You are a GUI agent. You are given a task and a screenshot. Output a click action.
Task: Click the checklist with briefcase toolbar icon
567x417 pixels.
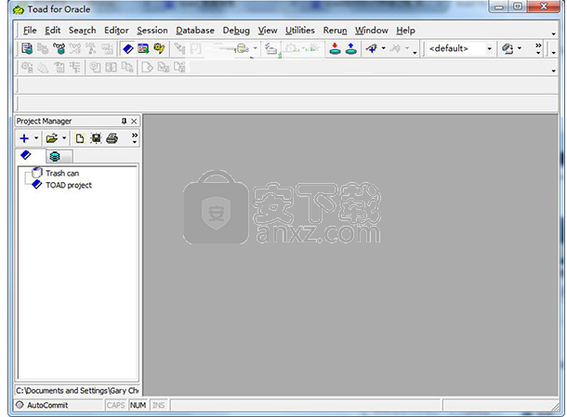pos(270,48)
